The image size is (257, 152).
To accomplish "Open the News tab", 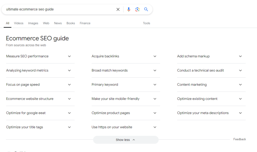I will [58, 23].
